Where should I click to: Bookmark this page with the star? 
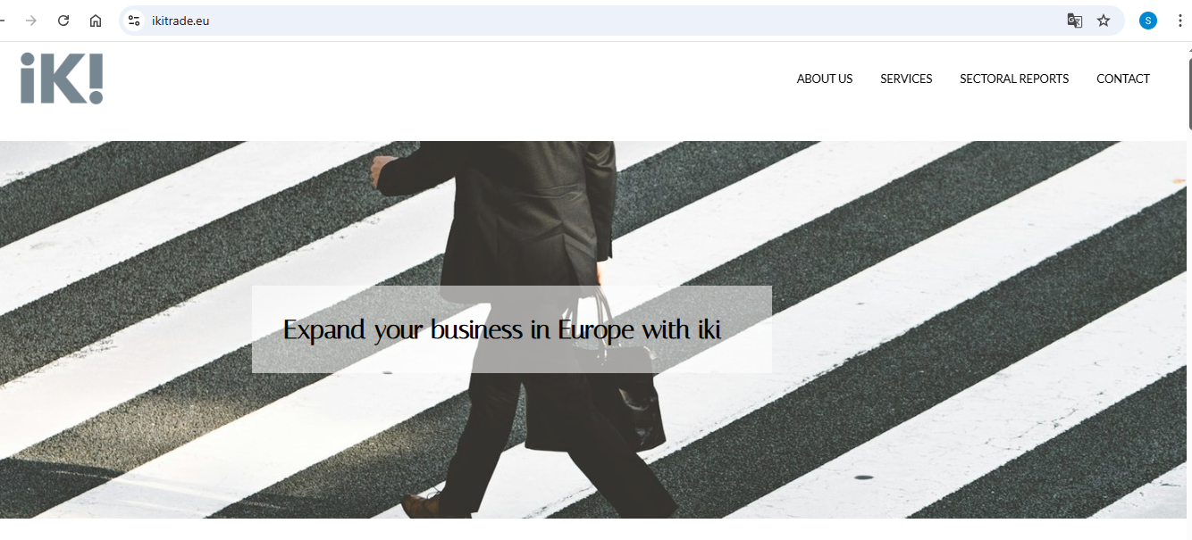pos(1104,21)
